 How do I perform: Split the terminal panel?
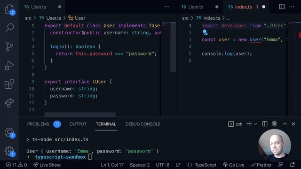coord(264,124)
